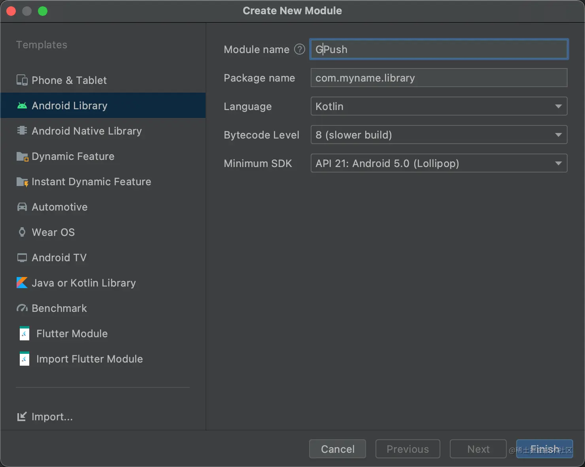
Task: Choose the Dynamic Feature folder icon
Action: [22, 156]
